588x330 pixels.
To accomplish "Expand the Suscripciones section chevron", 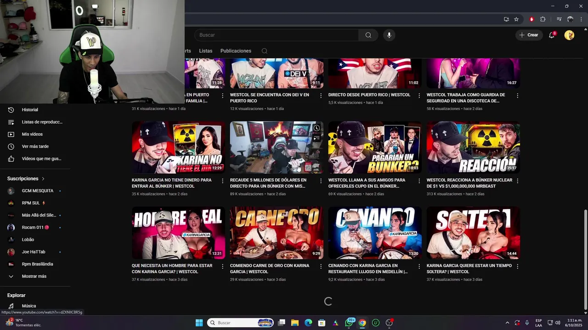I will click(43, 179).
